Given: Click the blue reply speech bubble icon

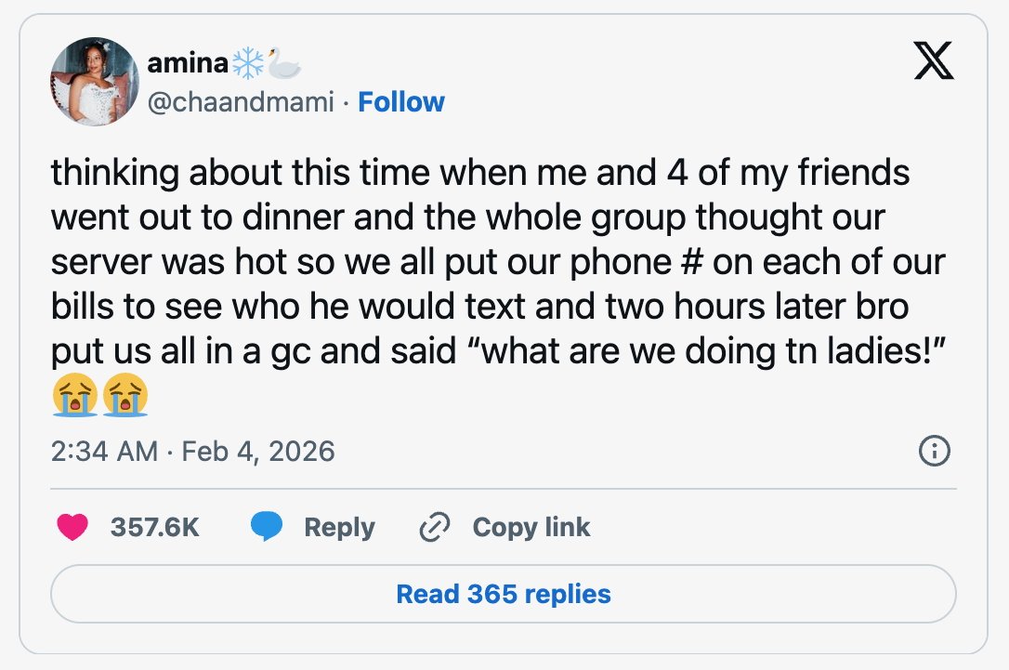Looking at the screenshot, I should click(267, 527).
